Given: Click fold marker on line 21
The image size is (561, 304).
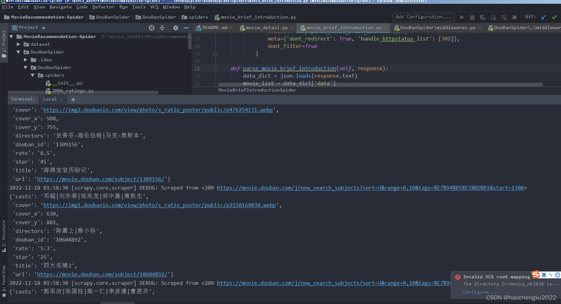Looking at the screenshot, I should click(215, 68).
